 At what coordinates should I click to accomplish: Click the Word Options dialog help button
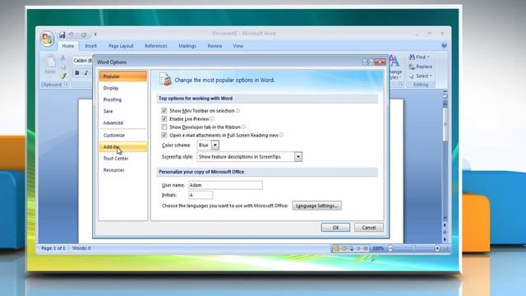(x=367, y=62)
